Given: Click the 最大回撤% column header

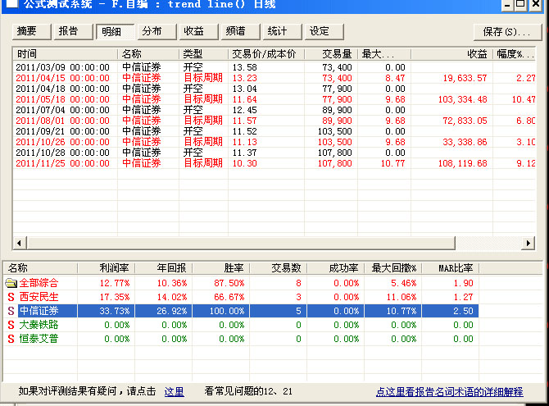Looking at the screenshot, I should click(x=393, y=268).
